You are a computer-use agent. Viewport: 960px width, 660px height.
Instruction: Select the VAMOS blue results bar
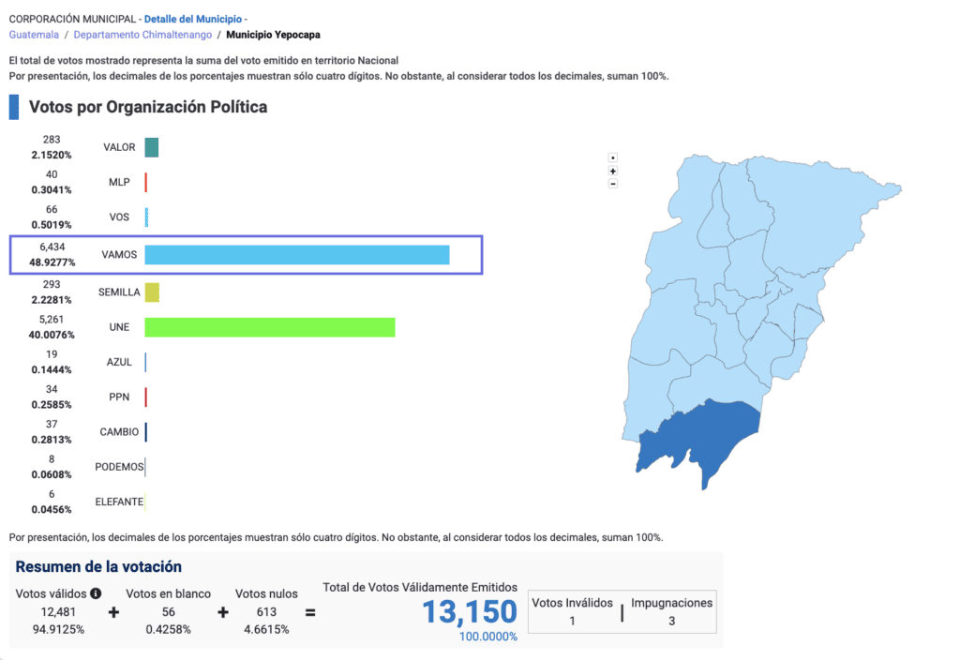(297, 255)
